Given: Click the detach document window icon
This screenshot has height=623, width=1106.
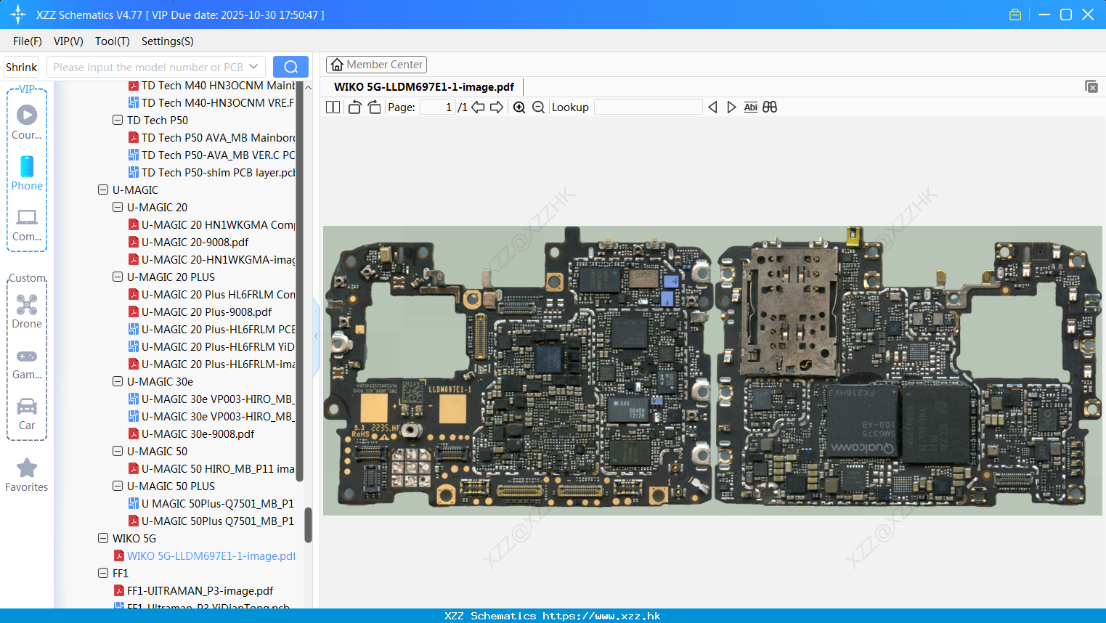Looking at the screenshot, I should (x=1091, y=86).
